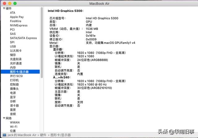The image size is (198, 138).
Task: Click the 旋转 支持 rotation row
Action: [x=69, y=102]
